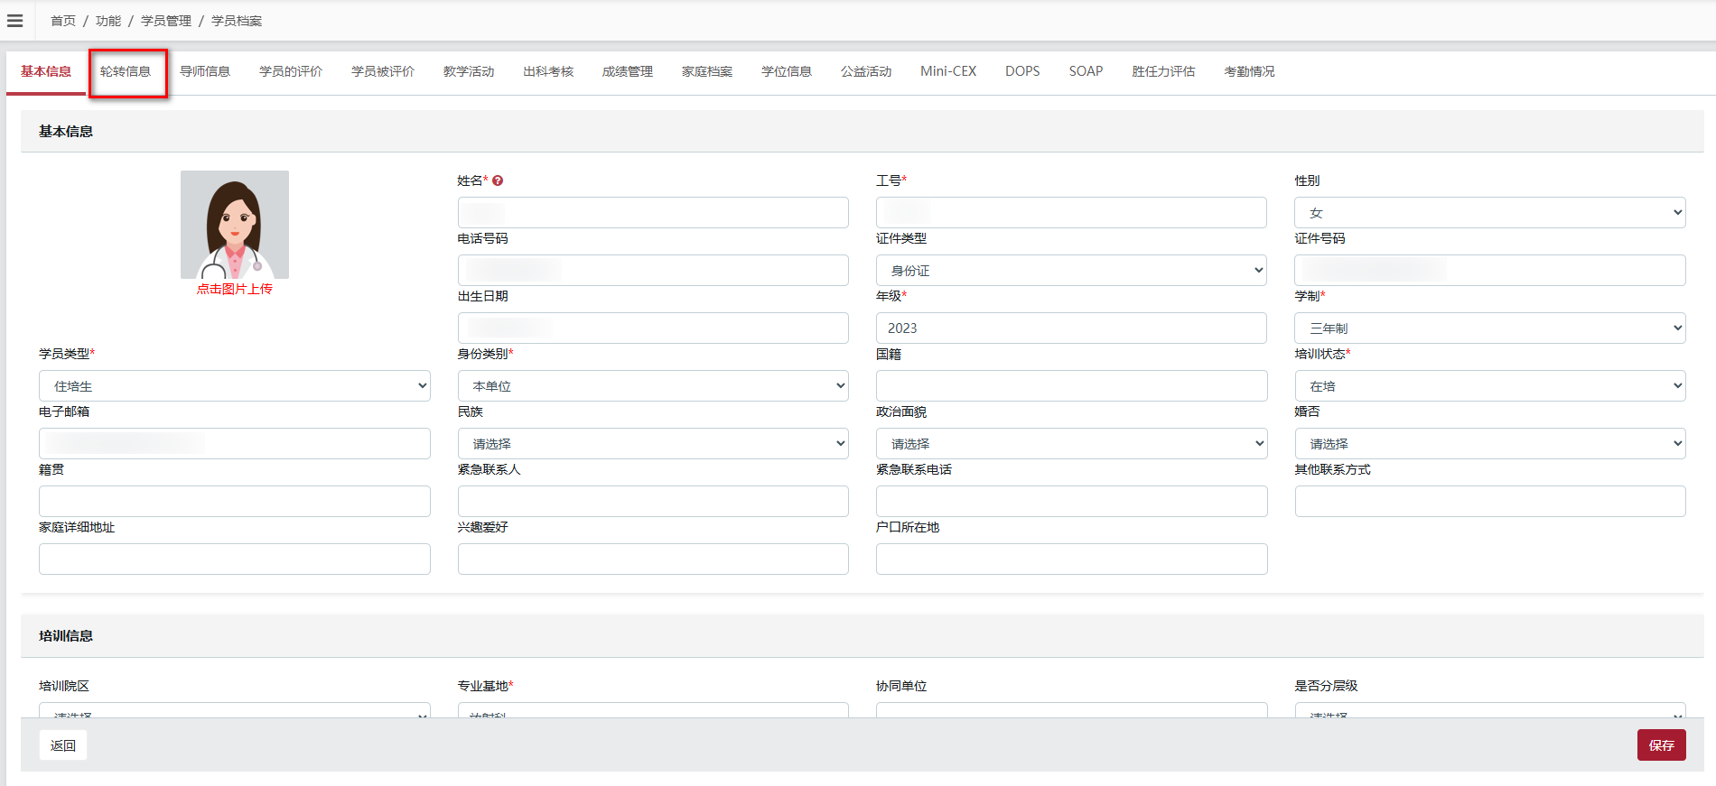Click 功能 in the breadcrumb

click(x=108, y=21)
